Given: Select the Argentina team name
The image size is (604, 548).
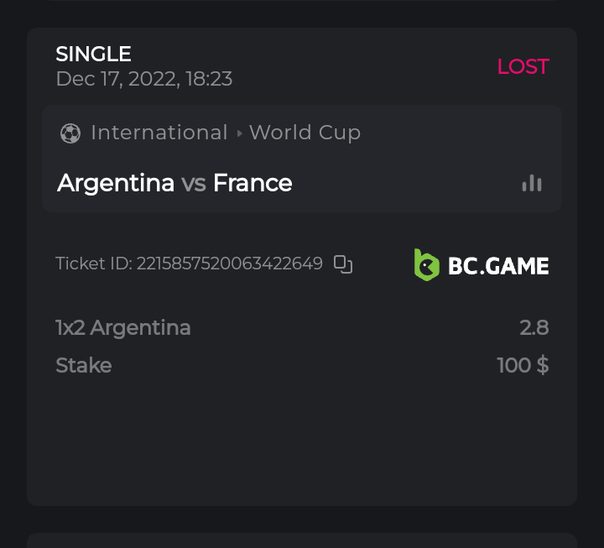Looking at the screenshot, I should [116, 183].
